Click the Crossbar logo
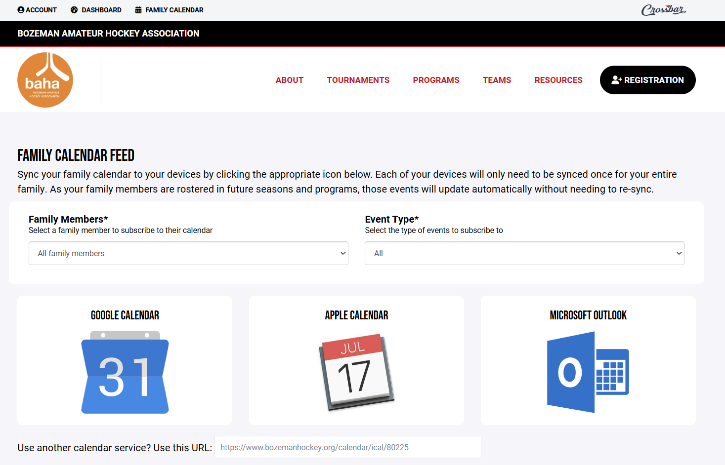The width and height of the screenshot is (725, 465). click(x=663, y=10)
